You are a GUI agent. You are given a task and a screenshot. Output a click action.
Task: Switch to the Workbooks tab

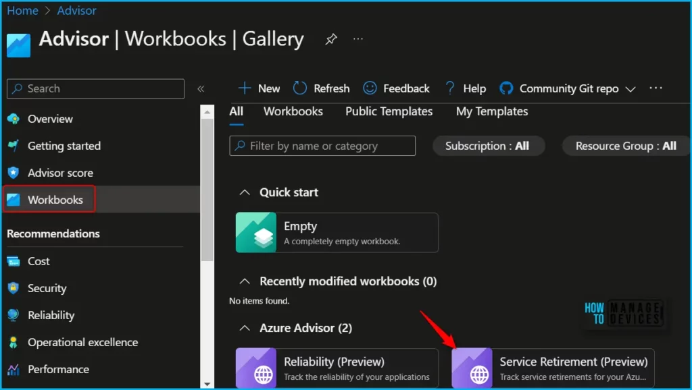[293, 111]
